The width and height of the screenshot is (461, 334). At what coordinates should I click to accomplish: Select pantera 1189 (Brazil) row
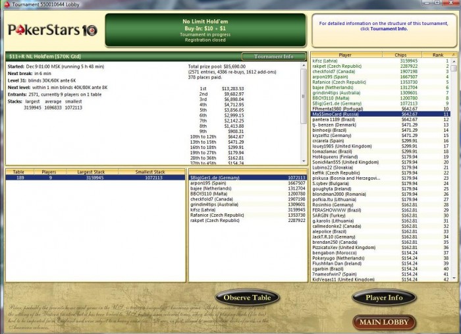pos(381,119)
